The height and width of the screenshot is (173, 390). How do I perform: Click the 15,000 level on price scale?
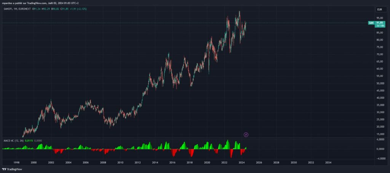pyautogui.click(x=380, y=134)
